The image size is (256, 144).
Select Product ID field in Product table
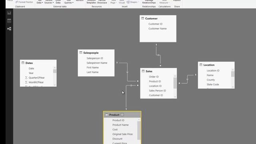click(x=118, y=120)
